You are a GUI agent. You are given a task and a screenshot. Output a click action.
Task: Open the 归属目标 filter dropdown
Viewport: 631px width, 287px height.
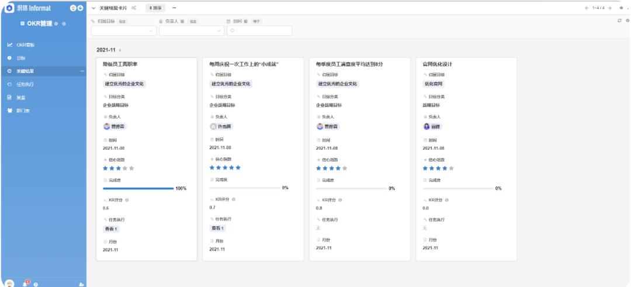[124, 30]
